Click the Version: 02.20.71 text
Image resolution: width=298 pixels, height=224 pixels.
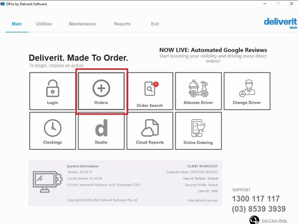[80, 172]
